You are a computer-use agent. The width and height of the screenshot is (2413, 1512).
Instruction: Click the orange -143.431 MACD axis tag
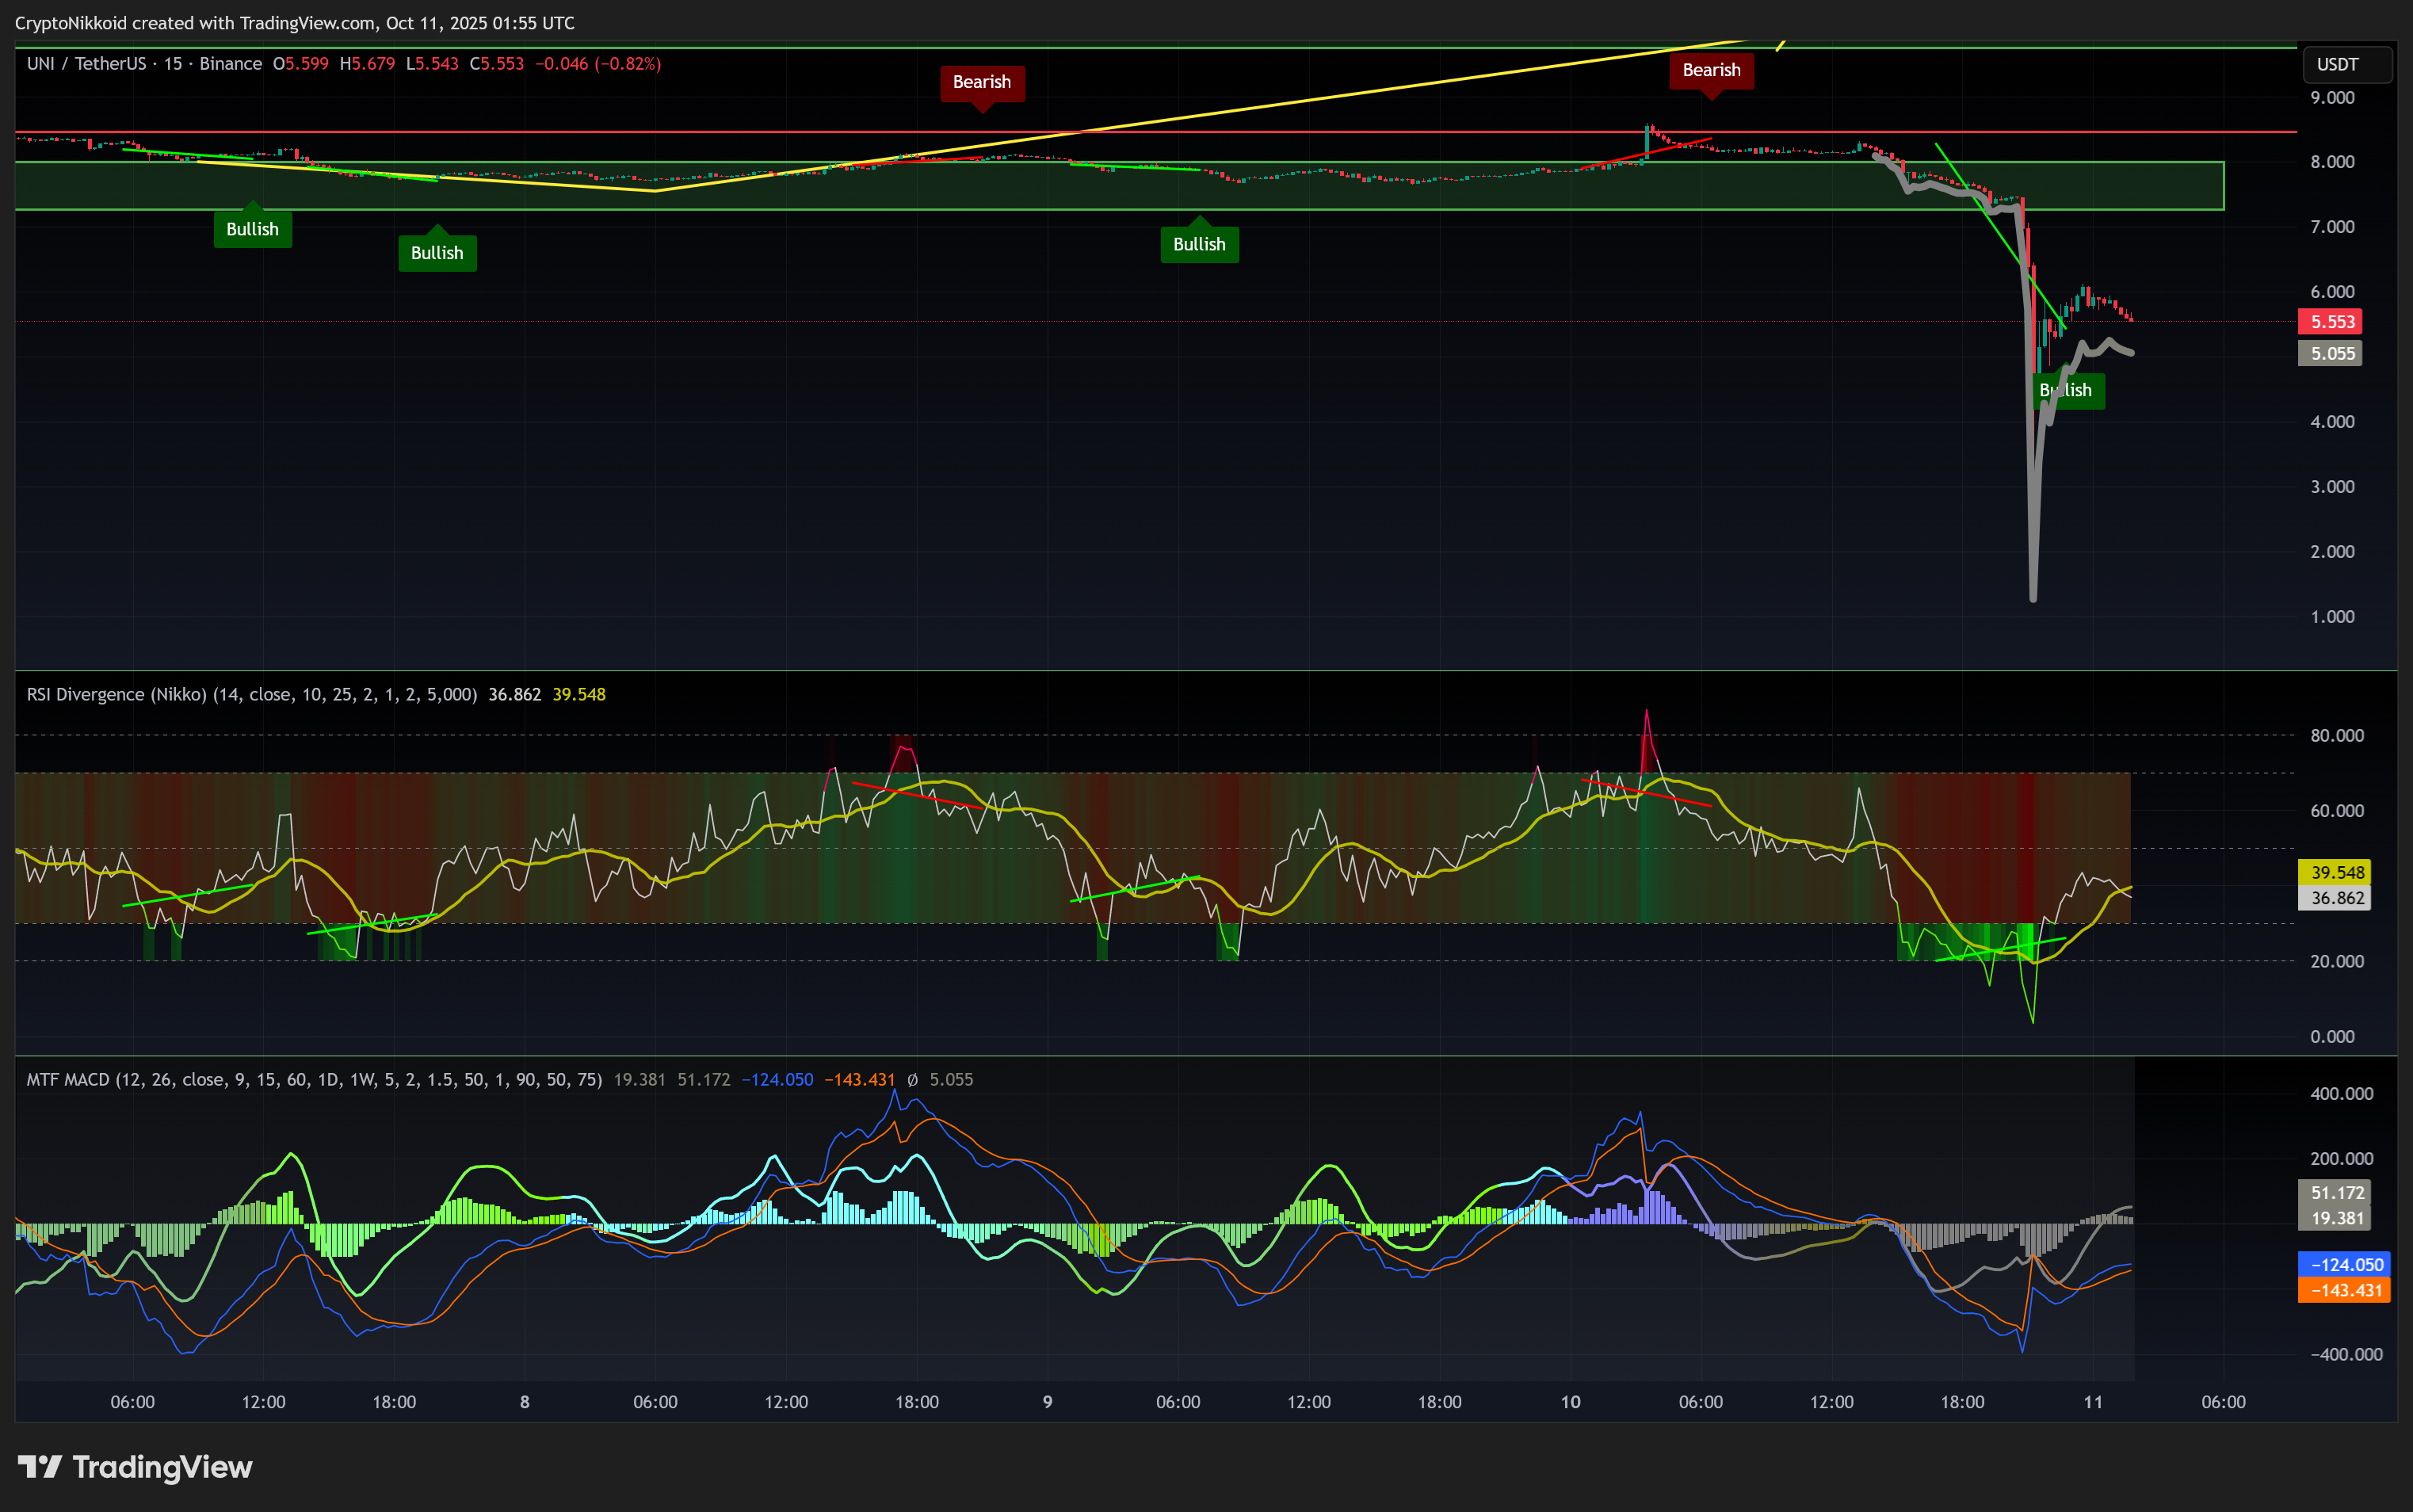tap(2346, 1290)
